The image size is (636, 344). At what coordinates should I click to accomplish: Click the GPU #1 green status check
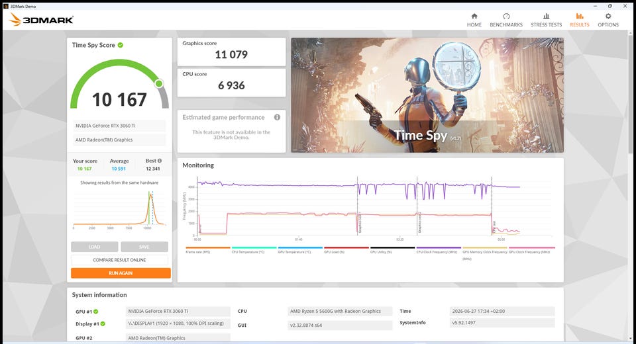click(96, 312)
